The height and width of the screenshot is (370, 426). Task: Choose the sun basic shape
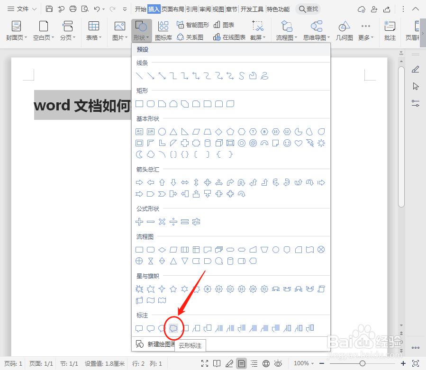[x=321, y=143]
